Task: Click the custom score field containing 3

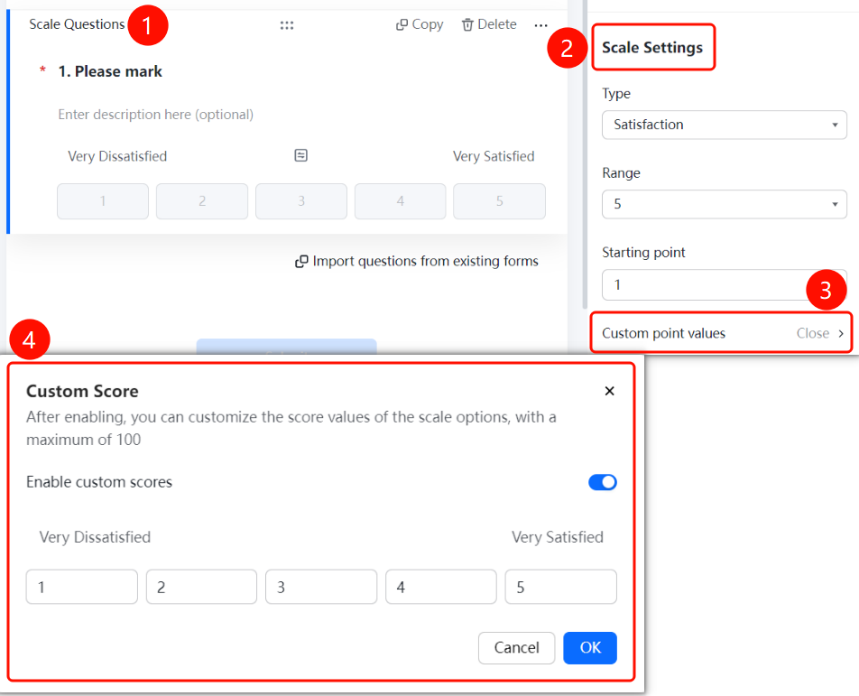Action: (321, 587)
